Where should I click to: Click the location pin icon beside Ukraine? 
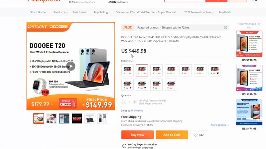coord(132,111)
